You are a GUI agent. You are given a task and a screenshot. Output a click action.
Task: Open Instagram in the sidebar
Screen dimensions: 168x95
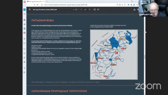24,33
